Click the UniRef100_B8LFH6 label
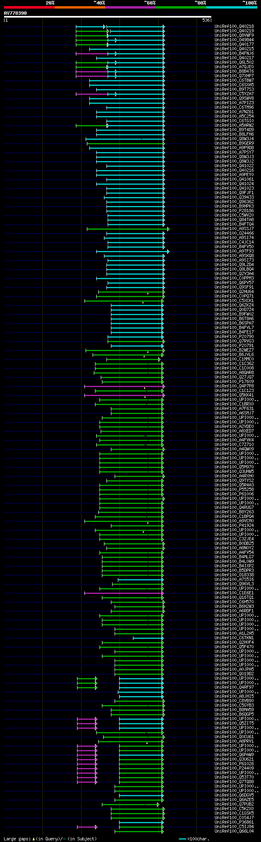 (x=234, y=134)
